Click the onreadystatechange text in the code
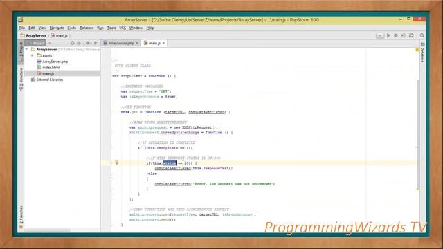This screenshot has width=443, height=249. [x=180, y=132]
